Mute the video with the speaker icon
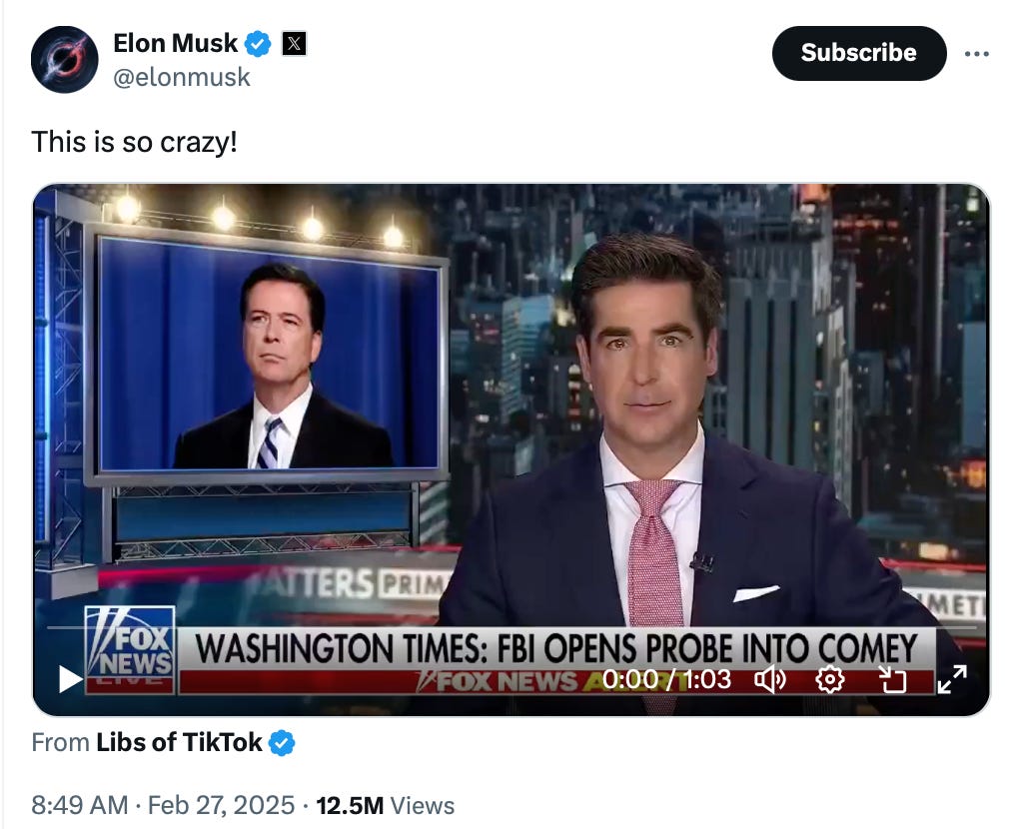Screen dimensions: 1019x829 click(770, 679)
